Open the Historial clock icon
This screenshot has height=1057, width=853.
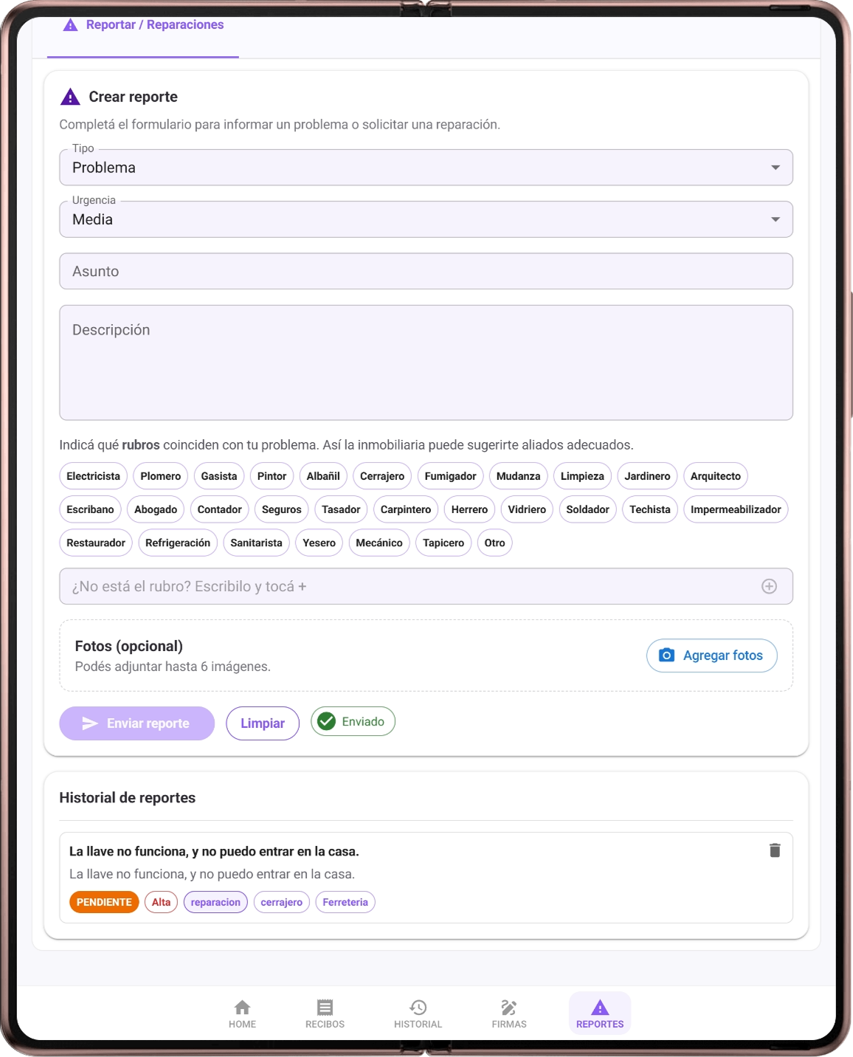[x=418, y=1007]
